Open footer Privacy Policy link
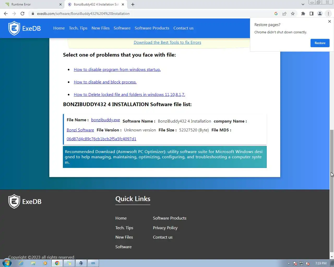 [x=165, y=228]
